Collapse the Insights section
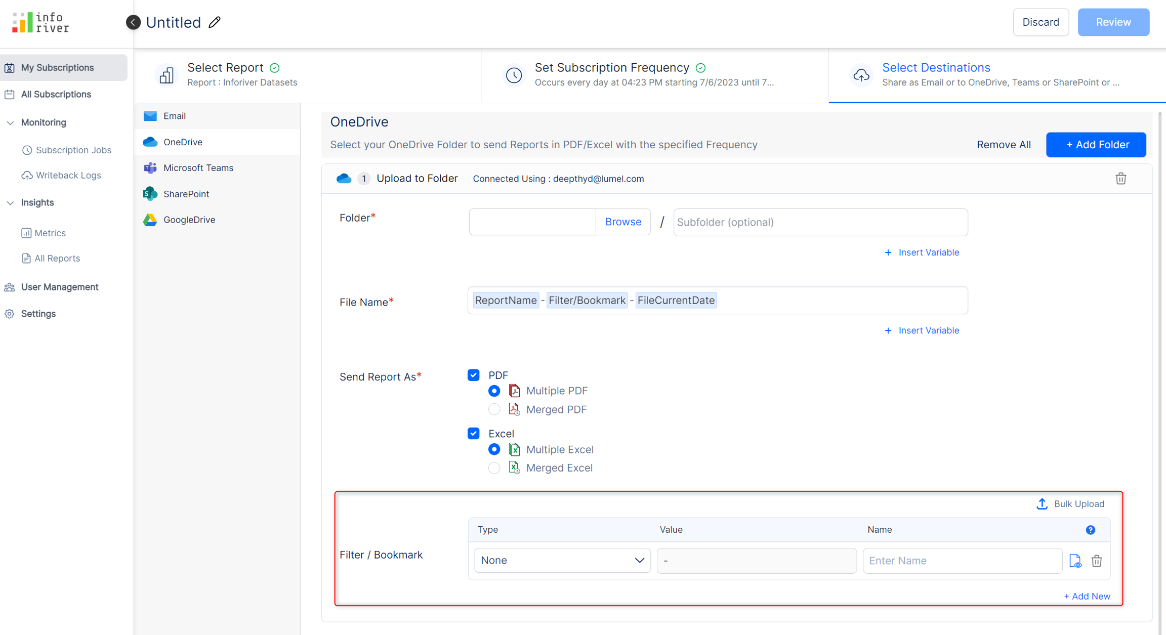 [x=10, y=202]
